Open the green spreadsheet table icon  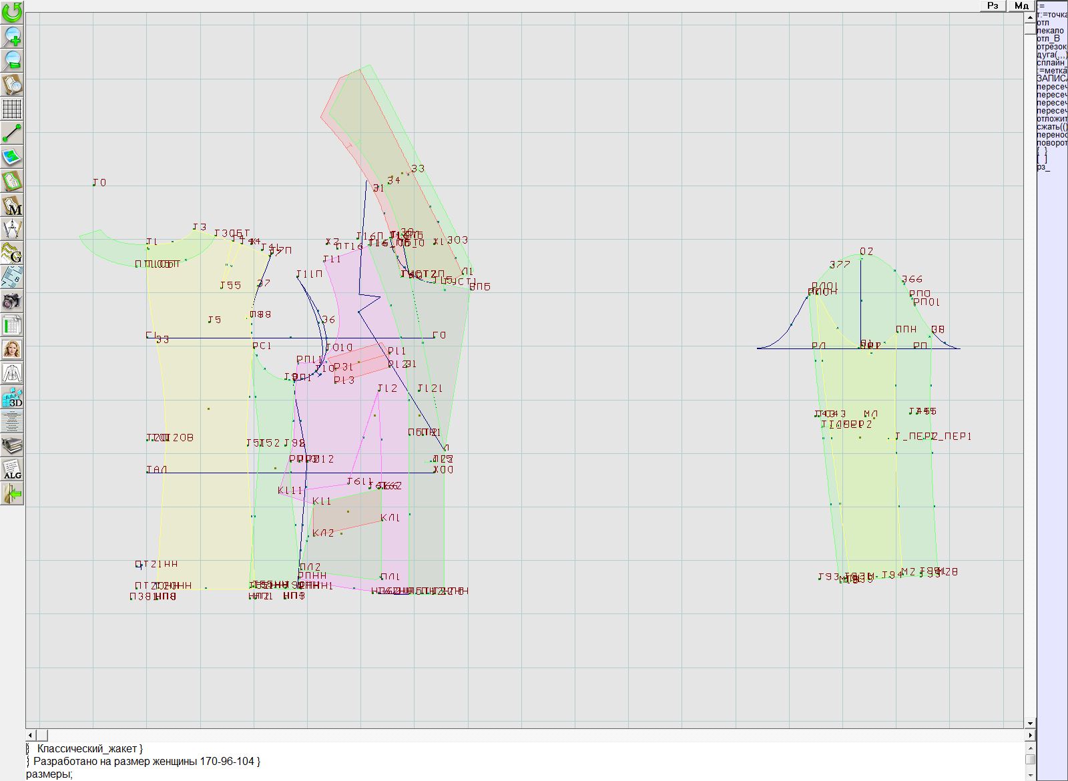[x=12, y=325]
